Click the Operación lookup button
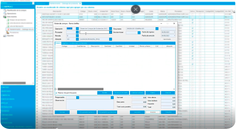Viewport: 236px width, 129px height. click(x=77, y=28)
